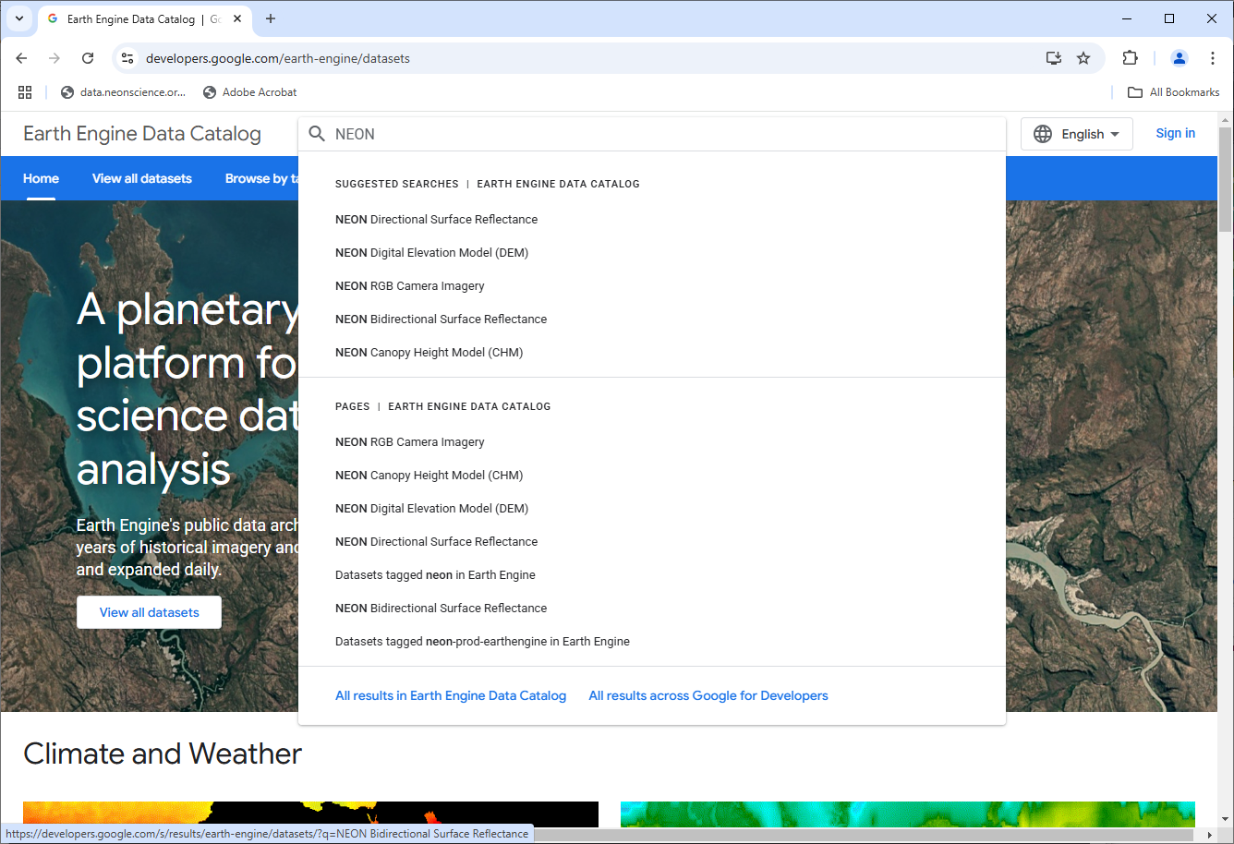This screenshot has width=1234, height=844.
Task: Click the scrollbar down arrow
Action: pos(1226,819)
